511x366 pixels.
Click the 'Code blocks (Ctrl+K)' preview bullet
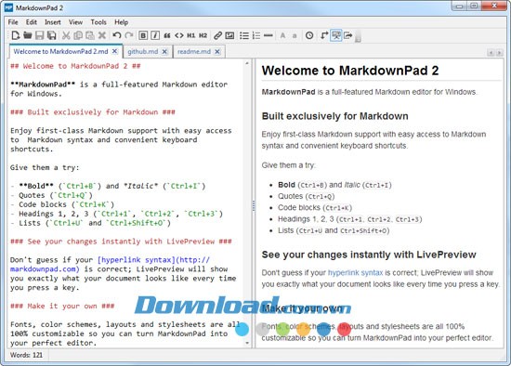[x=315, y=207]
